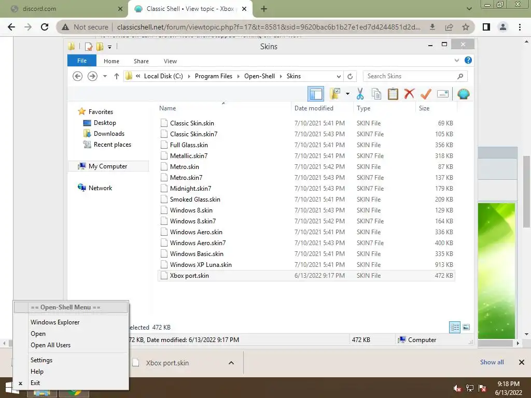Open the recent locations dropdown arrow
This screenshot has width=531, height=398.
coord(105,76)
